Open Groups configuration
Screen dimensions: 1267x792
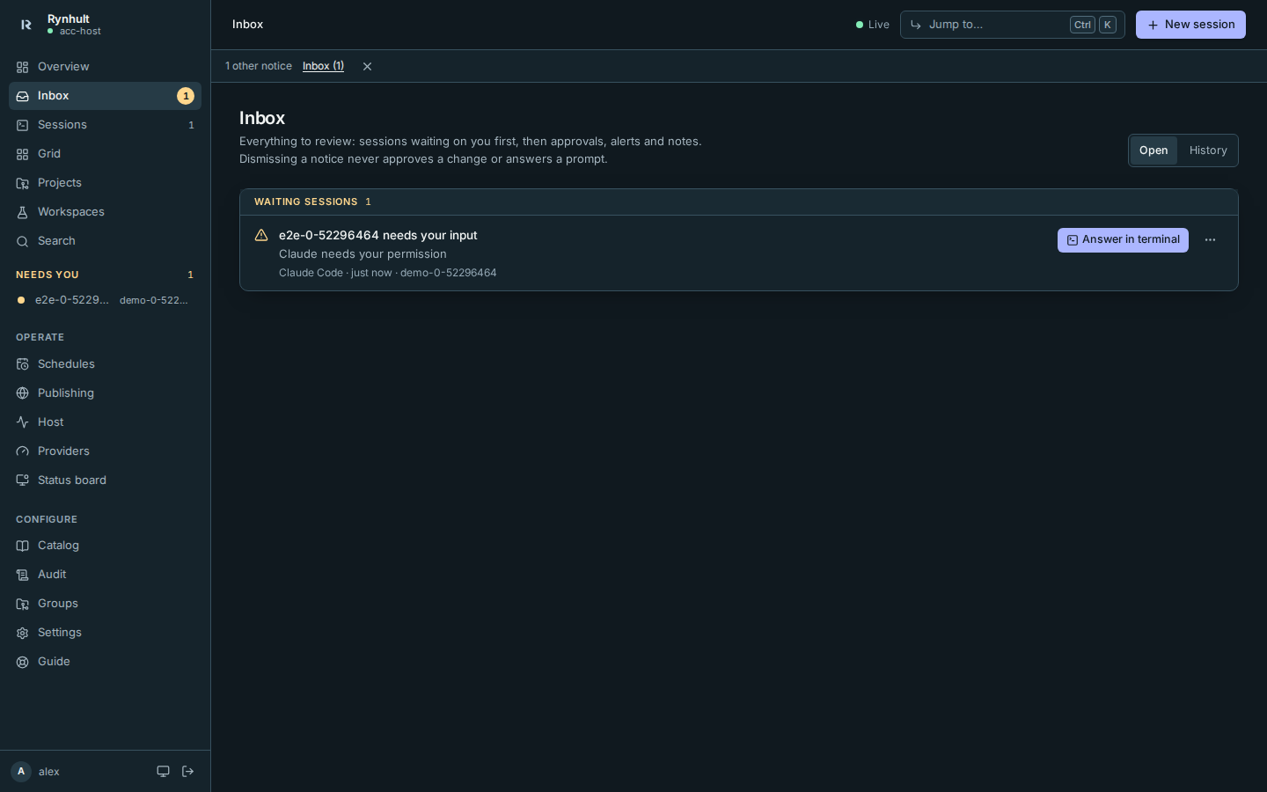pos(105,604)
